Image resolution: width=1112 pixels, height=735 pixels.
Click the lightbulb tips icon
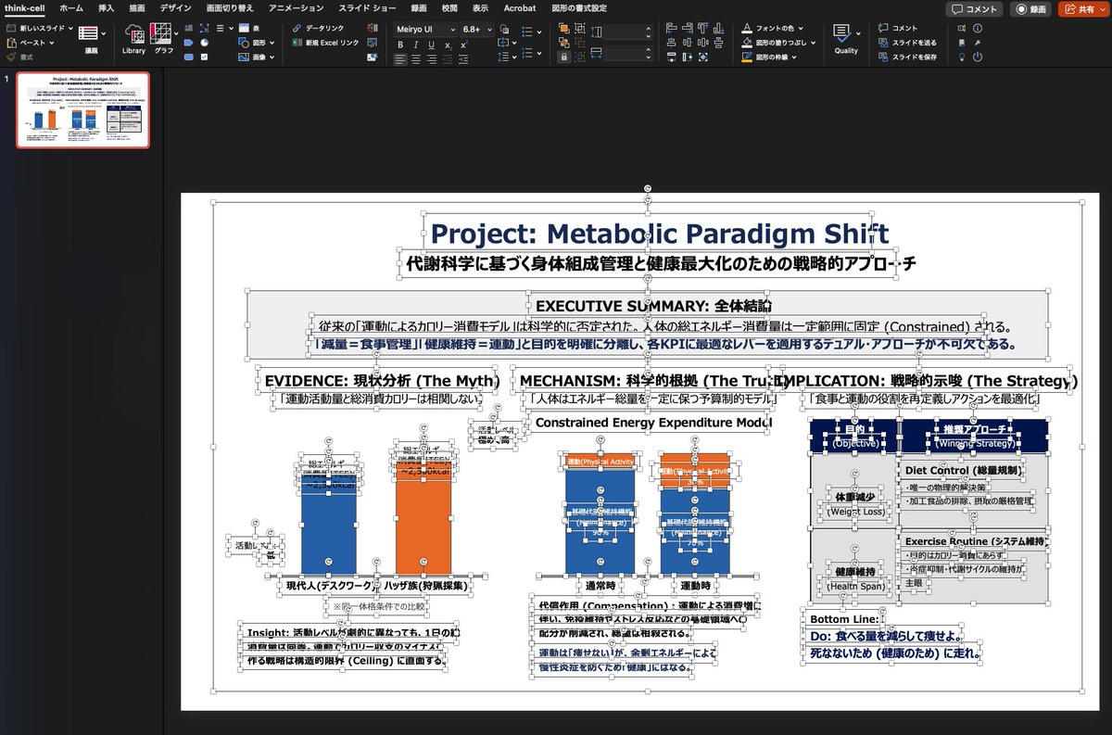(962, 57)
